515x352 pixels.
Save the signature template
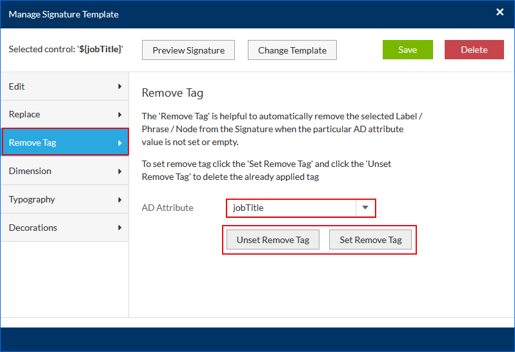click(407, 50)
